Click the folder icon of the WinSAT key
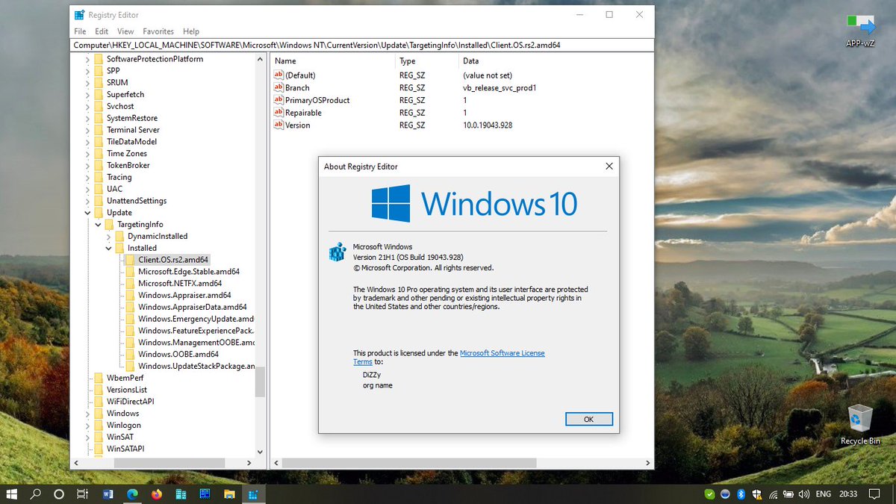 click(99, 437)
